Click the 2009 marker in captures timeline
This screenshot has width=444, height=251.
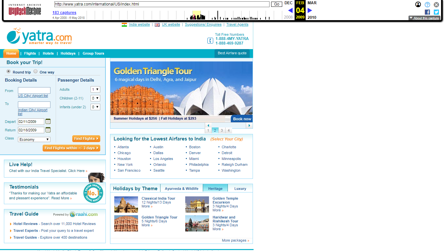pos(300,18)
